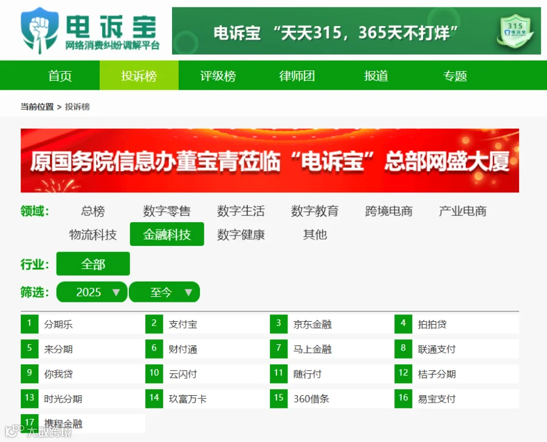Switch to the 评级榜 tab
The width and height of the screenshot is (547, 442).
coord(218,75)
